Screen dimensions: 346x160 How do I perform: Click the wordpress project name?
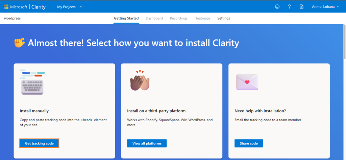click(x=13, y=18)
